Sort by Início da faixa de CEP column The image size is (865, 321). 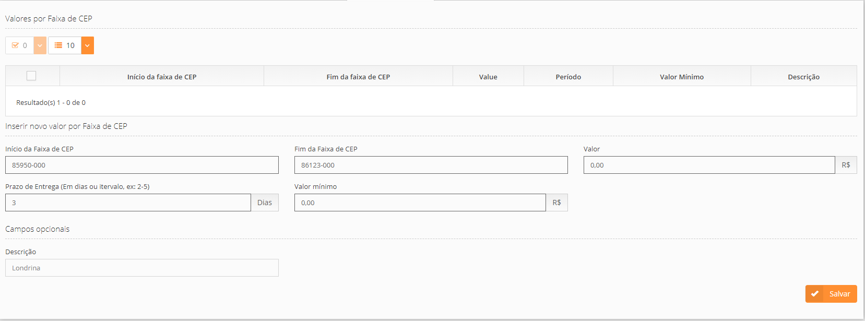pyautogui.click(x=162, y=77)
